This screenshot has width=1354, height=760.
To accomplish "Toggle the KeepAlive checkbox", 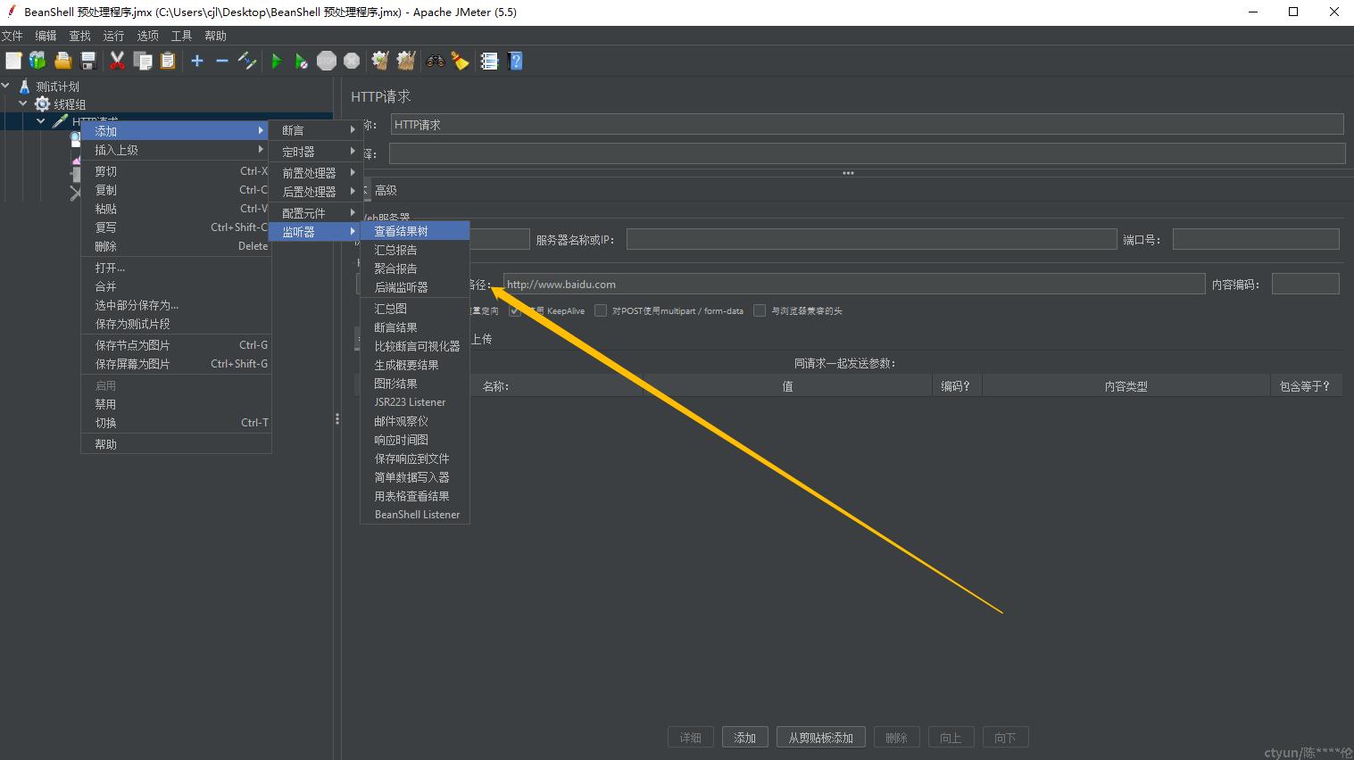I will pyautogui.click(x=515, y=310).
